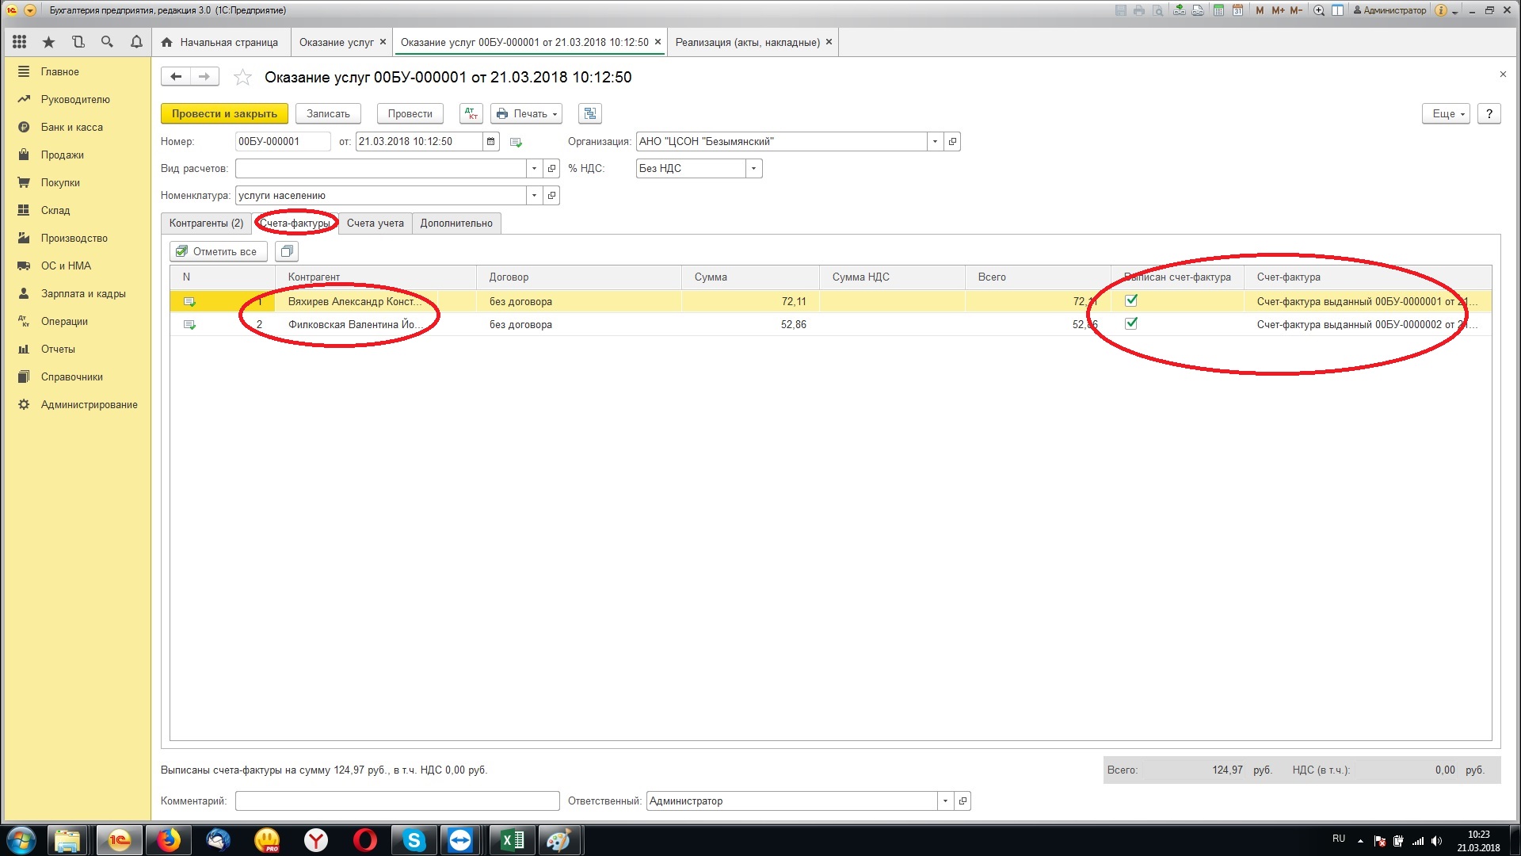Image resolution: width=1521 pixels, height=856 pixels.
Task: Add document to favorites star
Action: pos(242,78)
